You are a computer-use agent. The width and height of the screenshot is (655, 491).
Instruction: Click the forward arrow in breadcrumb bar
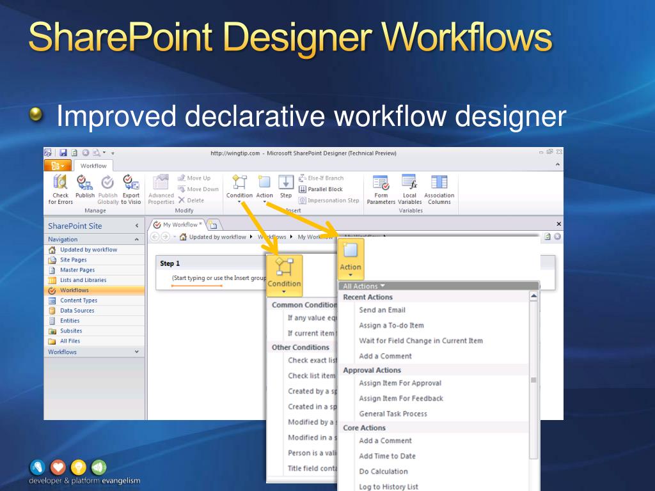pyautogui.click(x=166, y=237)
